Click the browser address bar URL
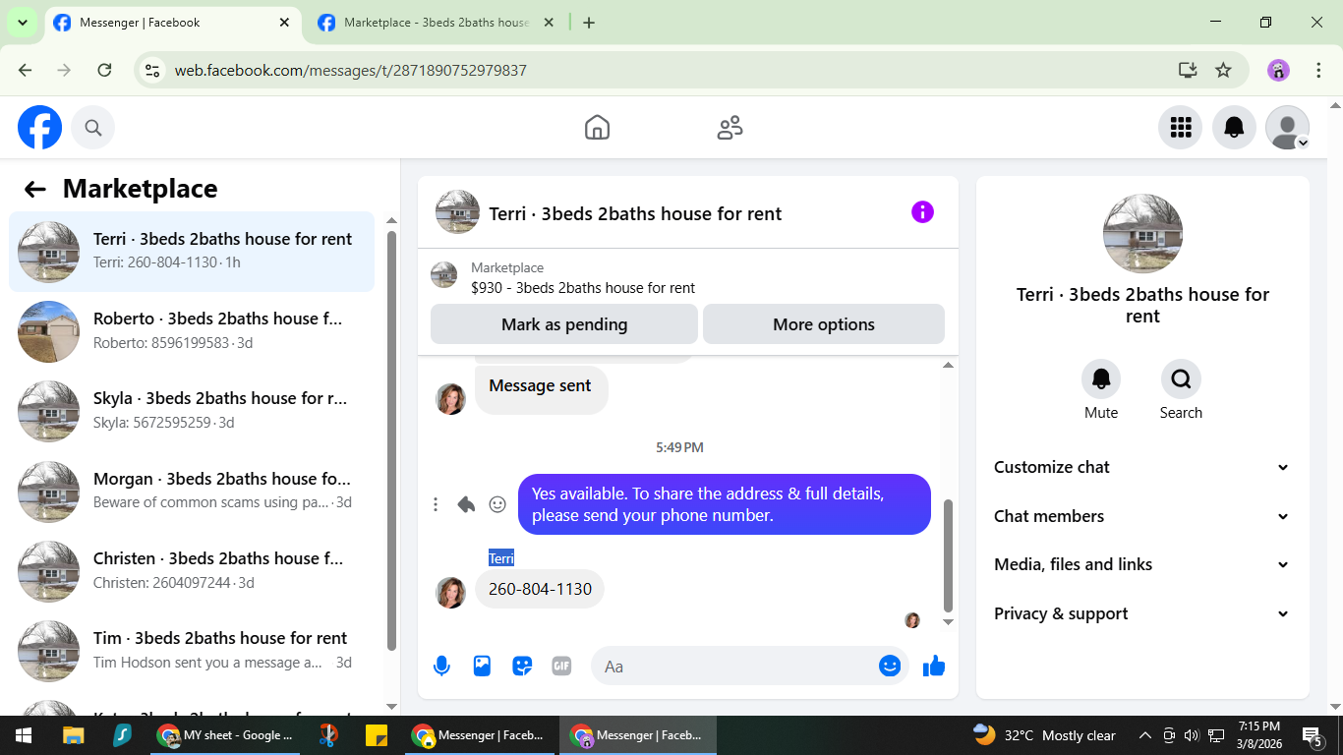Screen dimensions: 1343x755 350,71
